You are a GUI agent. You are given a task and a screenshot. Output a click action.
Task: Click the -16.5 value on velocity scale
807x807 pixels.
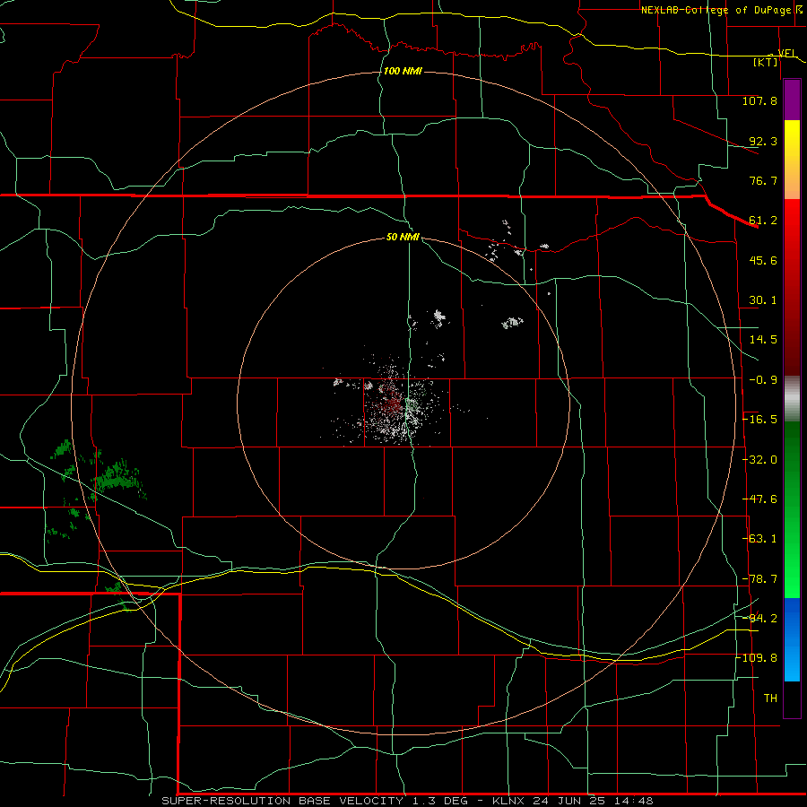click(760, 420)
